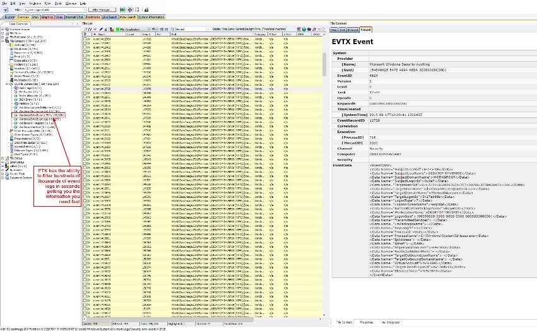Click the colored bar chart icon in File List toolbar
The image size is (537, 331).
112,30
